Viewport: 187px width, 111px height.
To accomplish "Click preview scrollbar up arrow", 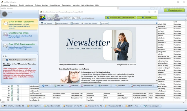I will click(x=157, y=28).
